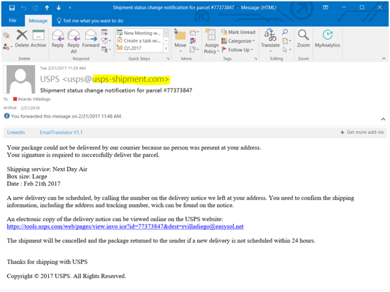Open the Move folder dropdown

click(x=180, y=41)
